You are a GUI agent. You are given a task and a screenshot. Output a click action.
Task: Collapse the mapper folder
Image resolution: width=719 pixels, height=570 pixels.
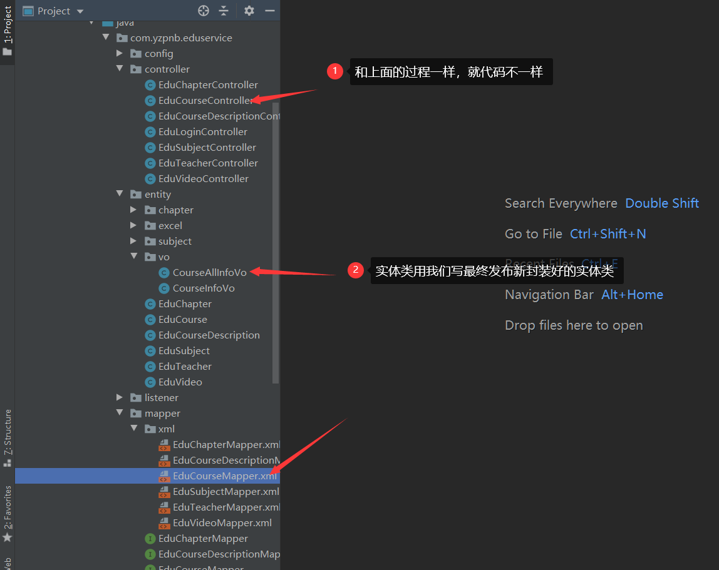point(120,412)
